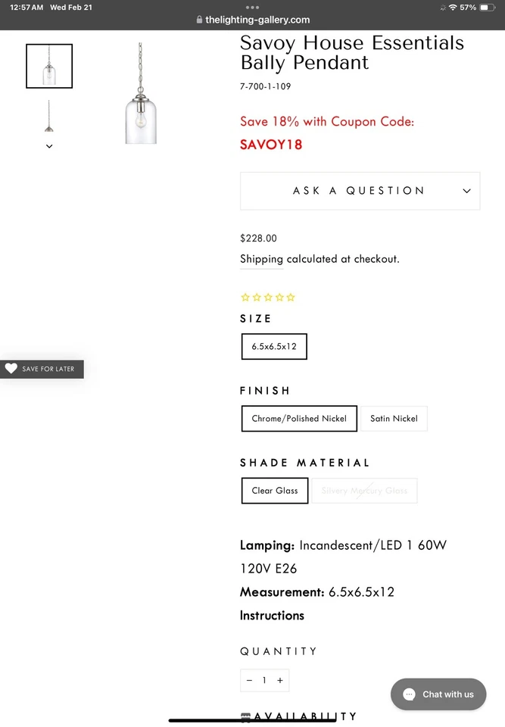505x727 pixels.
Task: Tap the lock icon in the address bar
Action: [x=198, y=20]
